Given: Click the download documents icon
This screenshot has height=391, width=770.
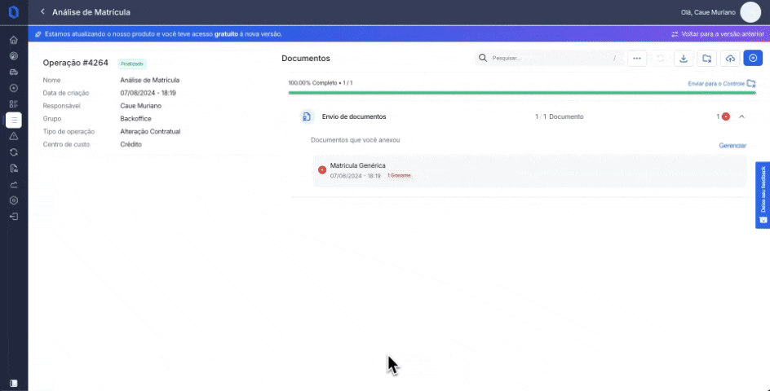Looking at the screenshot, I should 684,59.
